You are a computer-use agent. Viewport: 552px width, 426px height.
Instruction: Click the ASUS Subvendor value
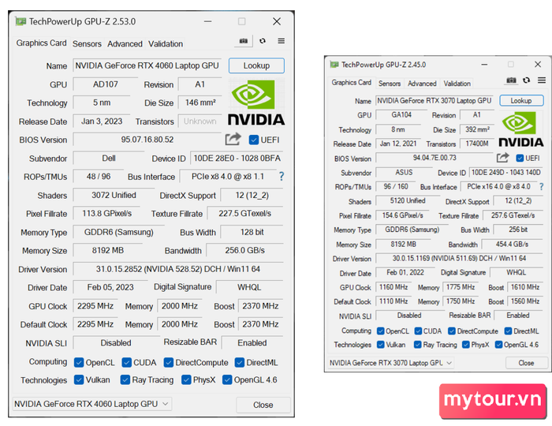404,173
